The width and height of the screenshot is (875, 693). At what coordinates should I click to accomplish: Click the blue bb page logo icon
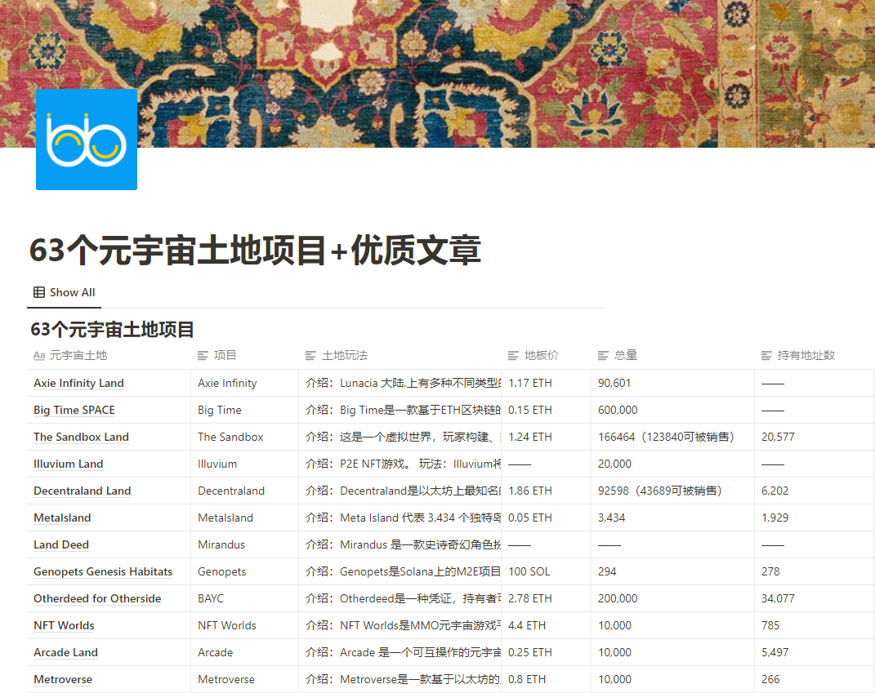86,140
